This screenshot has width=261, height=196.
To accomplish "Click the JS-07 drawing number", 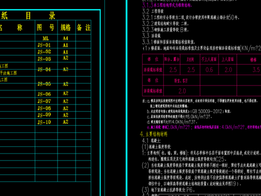I will [x=44, y=101].
